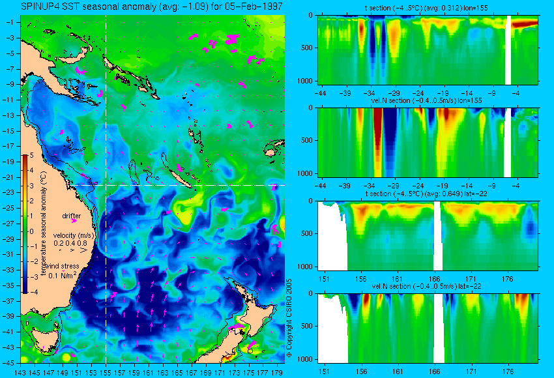The image size is (554, 378).
Task: Click the SST seasonal anomaly map title
Action: pyautogui.click(x=152, y=7)
